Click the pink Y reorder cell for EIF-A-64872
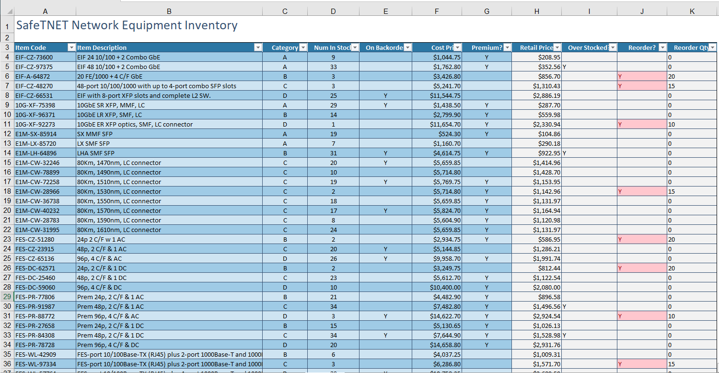Image resolution: width=719 pixels, height=373 pixels. pos(642,76)
